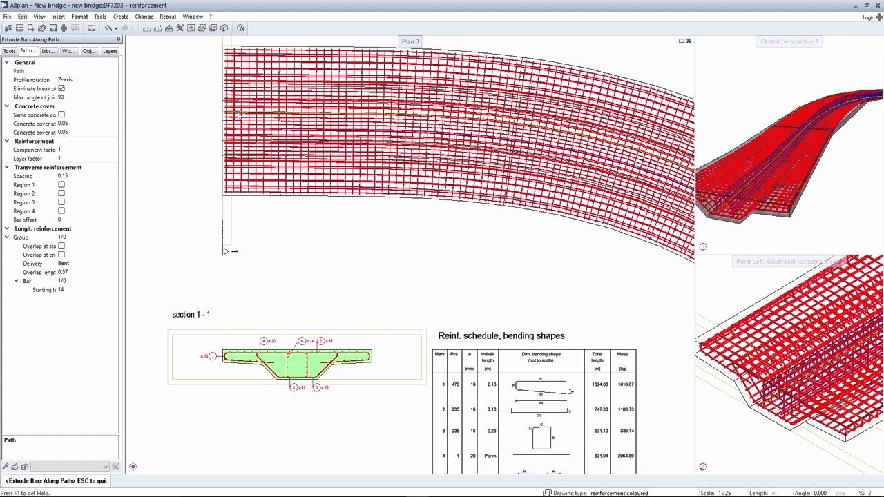Pin the Extrude Bars Along Path palette
884x497 pixels.
point(118,39)
